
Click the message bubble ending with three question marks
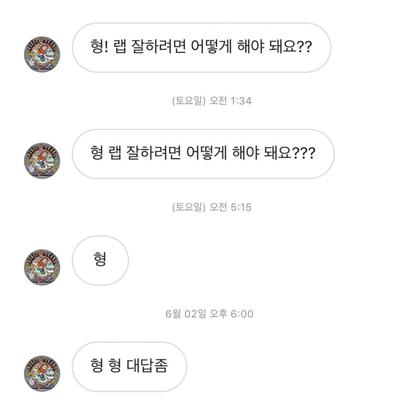203,154
